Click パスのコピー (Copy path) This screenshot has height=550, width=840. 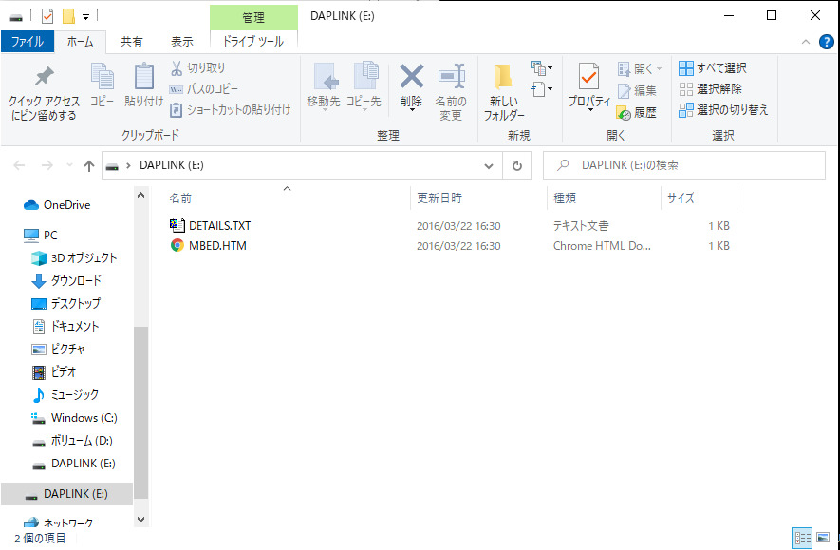tap(203, 89)
